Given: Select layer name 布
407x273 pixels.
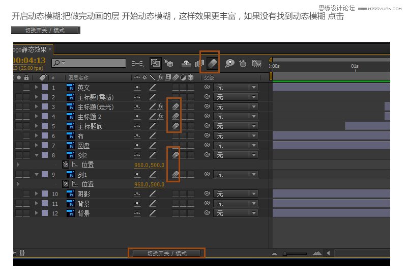Looking at the screenshot, I should click(80, 136).
